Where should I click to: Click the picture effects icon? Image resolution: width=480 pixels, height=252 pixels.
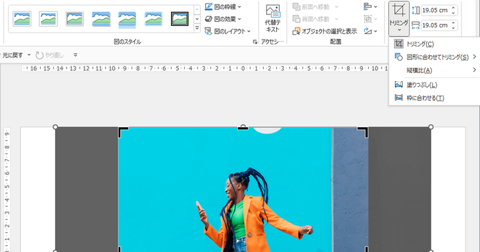tap(208, 19)
